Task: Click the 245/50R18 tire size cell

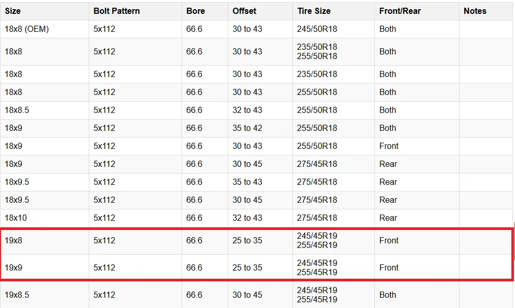Action: (x=317, y=29)
